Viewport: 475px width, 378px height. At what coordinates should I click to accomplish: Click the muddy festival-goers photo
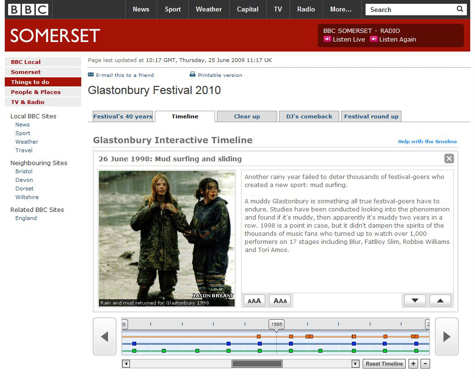(x=167, y=239)
